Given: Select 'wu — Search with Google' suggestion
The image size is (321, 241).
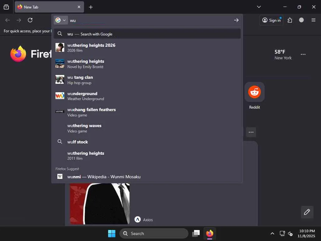Looking at the screenshot, I should pyautogui.click(x=147, y=34).
